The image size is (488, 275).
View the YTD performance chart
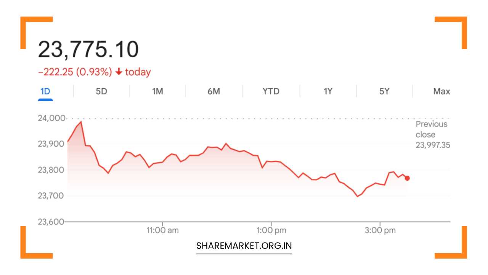click(x=270, y=91)
